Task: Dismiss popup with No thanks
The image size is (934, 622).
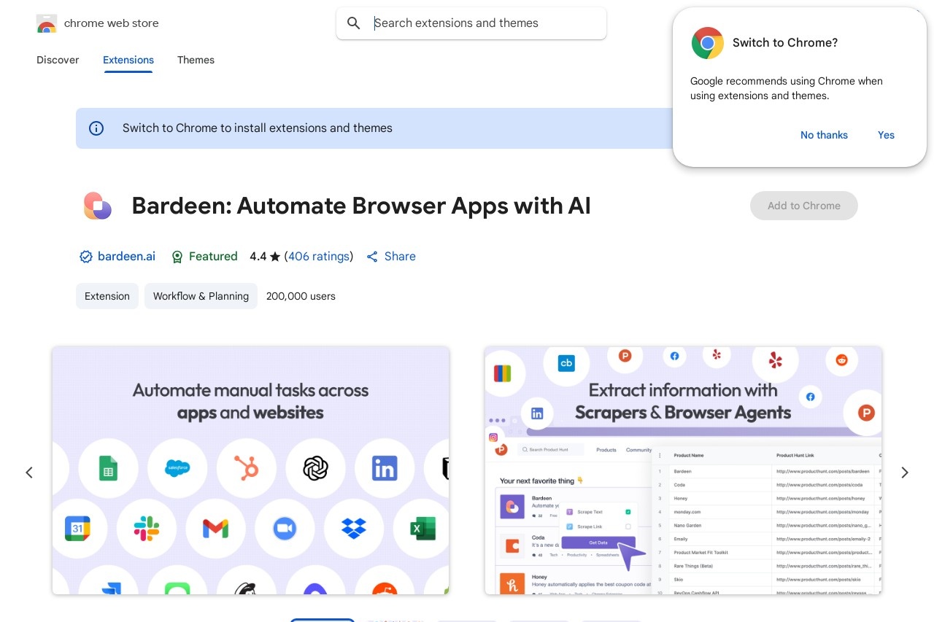Action: click(x=824, y=135)
